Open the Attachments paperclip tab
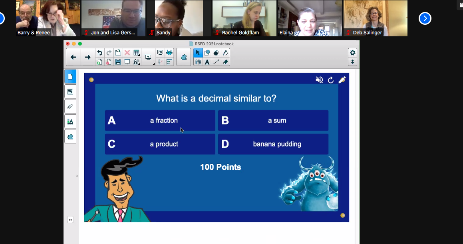 pyautogui.click(x=70, y=107)
